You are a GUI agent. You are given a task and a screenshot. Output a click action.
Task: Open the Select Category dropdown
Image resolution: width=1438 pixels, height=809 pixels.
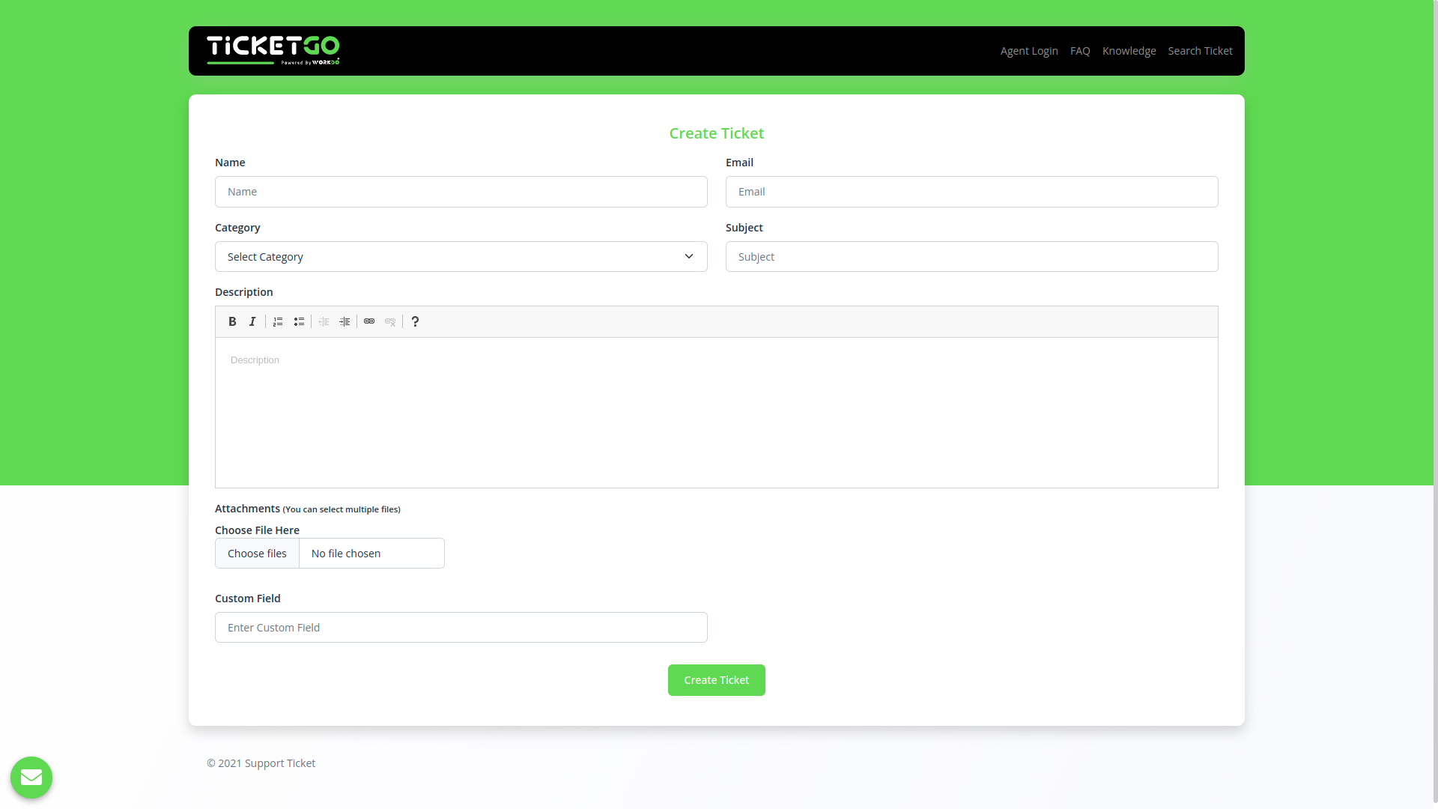click(461, 256)
